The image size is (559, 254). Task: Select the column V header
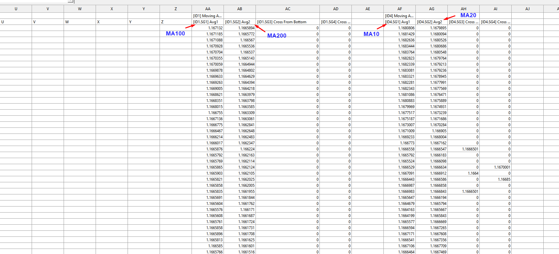tap(48, 9)
